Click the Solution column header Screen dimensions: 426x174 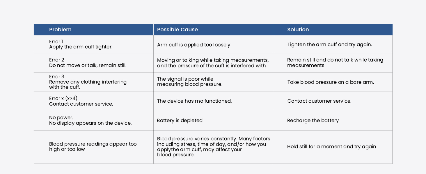point(333,30)
